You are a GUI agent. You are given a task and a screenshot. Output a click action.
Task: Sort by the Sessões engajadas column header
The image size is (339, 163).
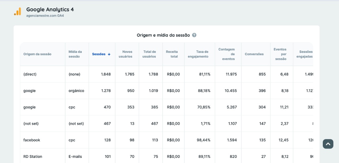[305, 54]
